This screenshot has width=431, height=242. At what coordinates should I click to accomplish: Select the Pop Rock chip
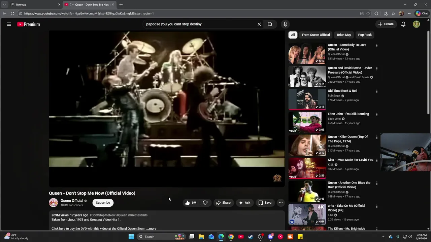[365, 35]
